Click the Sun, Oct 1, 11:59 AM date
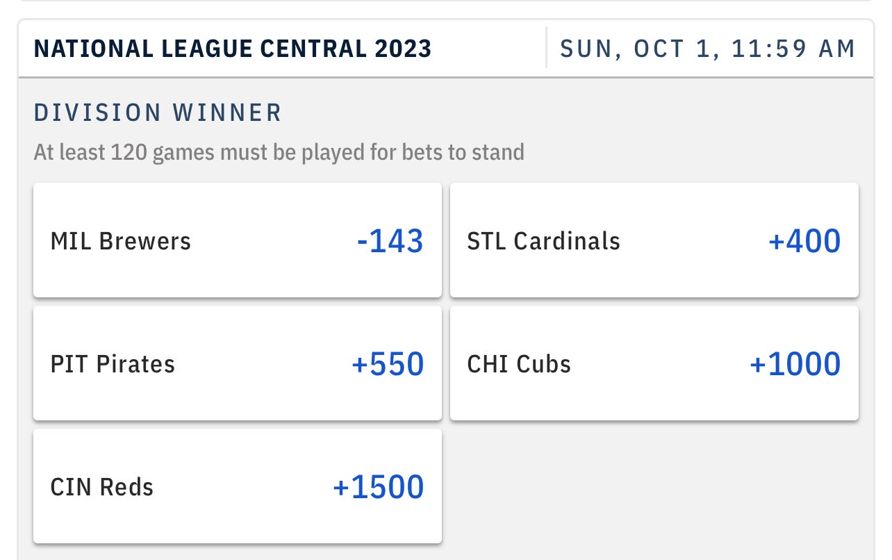 pyautogui.click(x=707, y=49)
